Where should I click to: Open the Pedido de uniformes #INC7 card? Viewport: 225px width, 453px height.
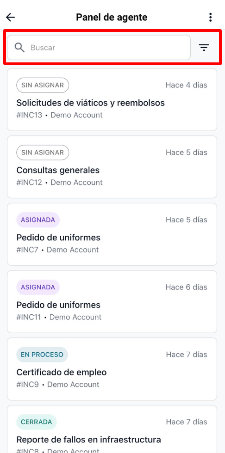[x=112, y=234]
